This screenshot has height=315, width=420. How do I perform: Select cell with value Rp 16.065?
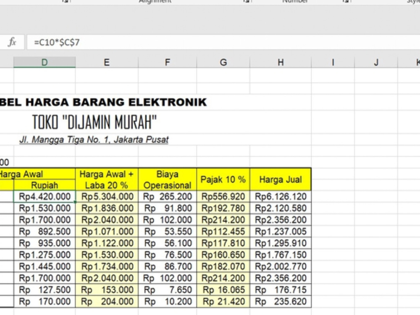pyautogui.click(x=223, y=290)
